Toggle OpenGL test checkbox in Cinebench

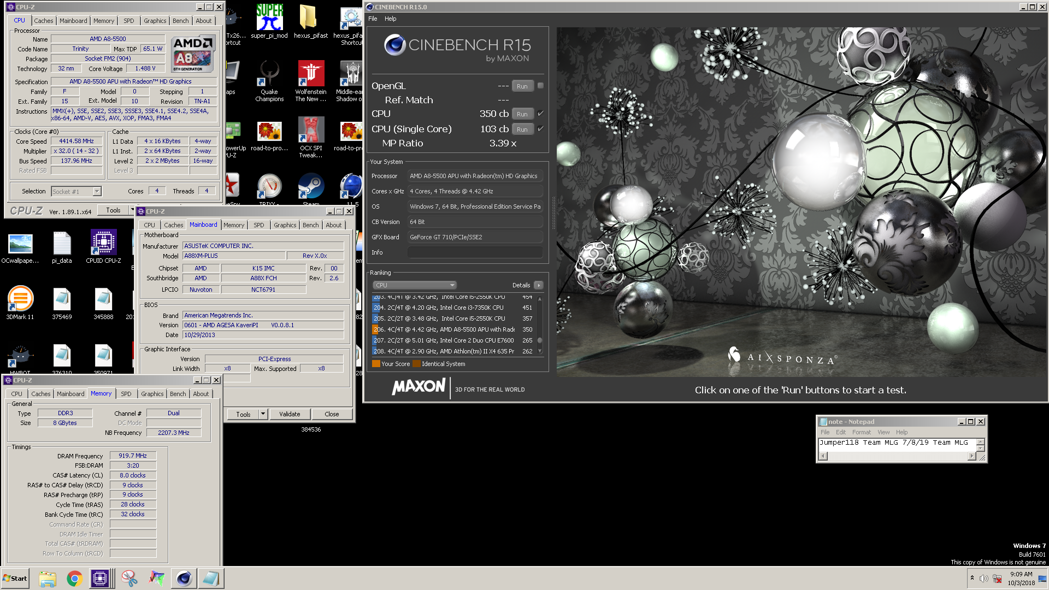(540, 86)
